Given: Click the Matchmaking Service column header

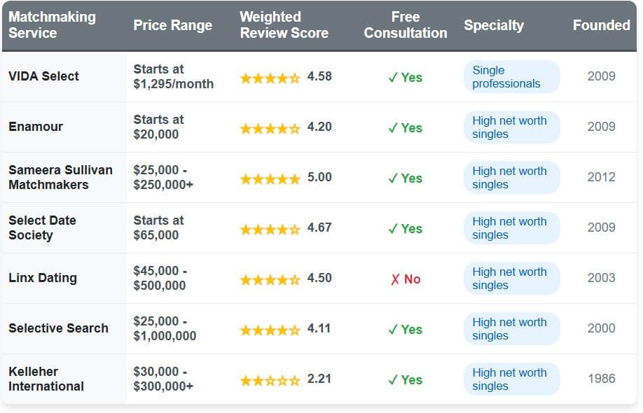Looking at the screenshot, I should coord(52,25).
